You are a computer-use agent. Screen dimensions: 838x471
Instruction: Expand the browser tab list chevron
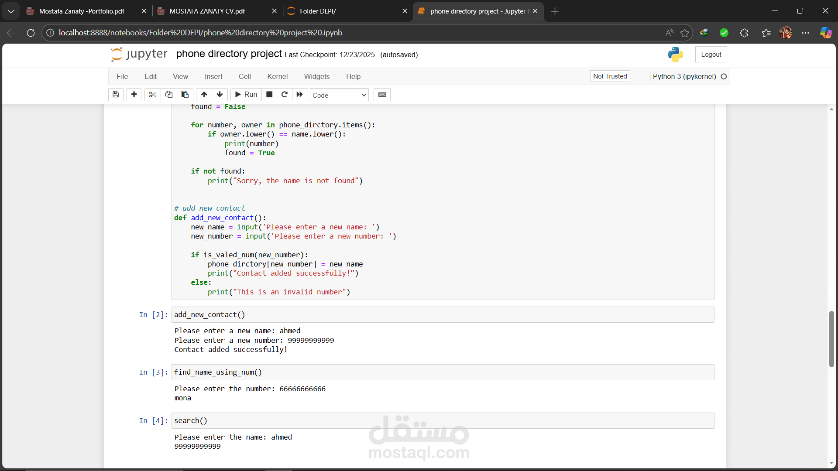click(x=11, y=11)
